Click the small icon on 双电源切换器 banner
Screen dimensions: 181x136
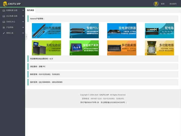click(109, 37)
